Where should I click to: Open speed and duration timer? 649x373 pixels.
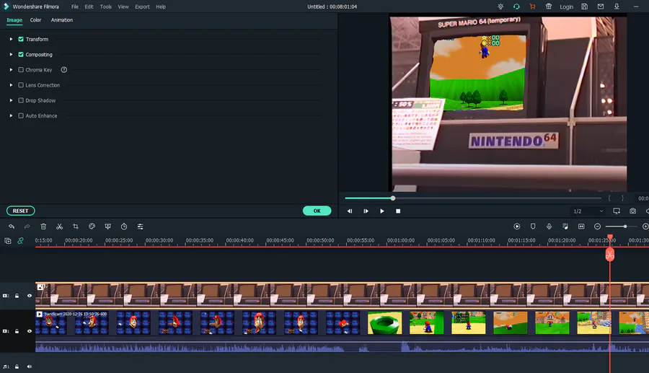click(124, 227)
